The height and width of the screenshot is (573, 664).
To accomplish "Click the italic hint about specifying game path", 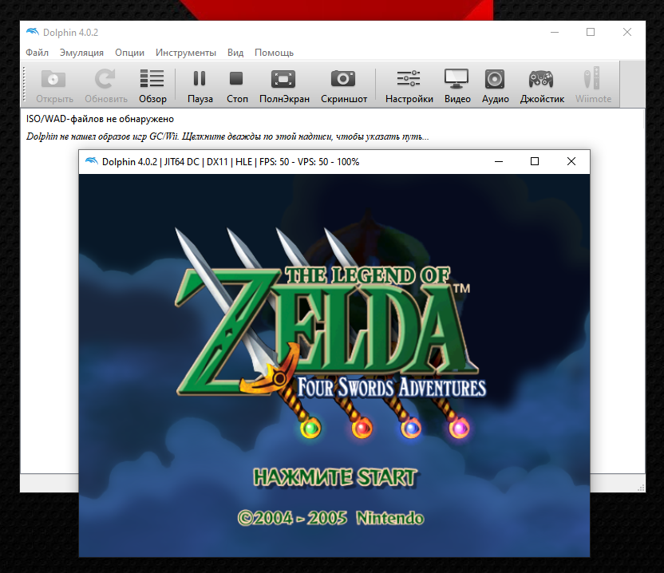I will pyautogui.click(x=227, y=136).
